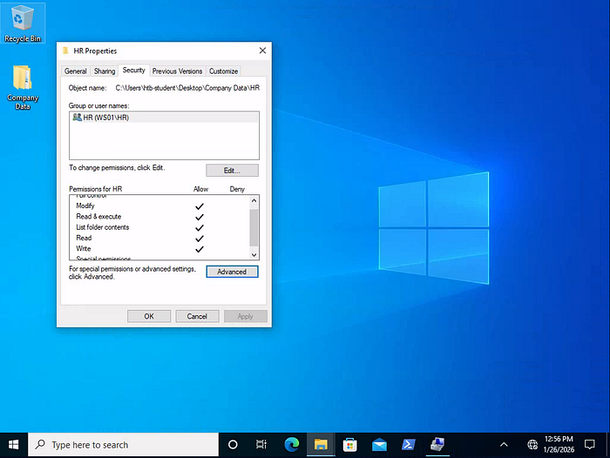The height and width of the screenshot is (458, 610).
Task: Click the Write Allow checkmark
Action: click(200, 249)
